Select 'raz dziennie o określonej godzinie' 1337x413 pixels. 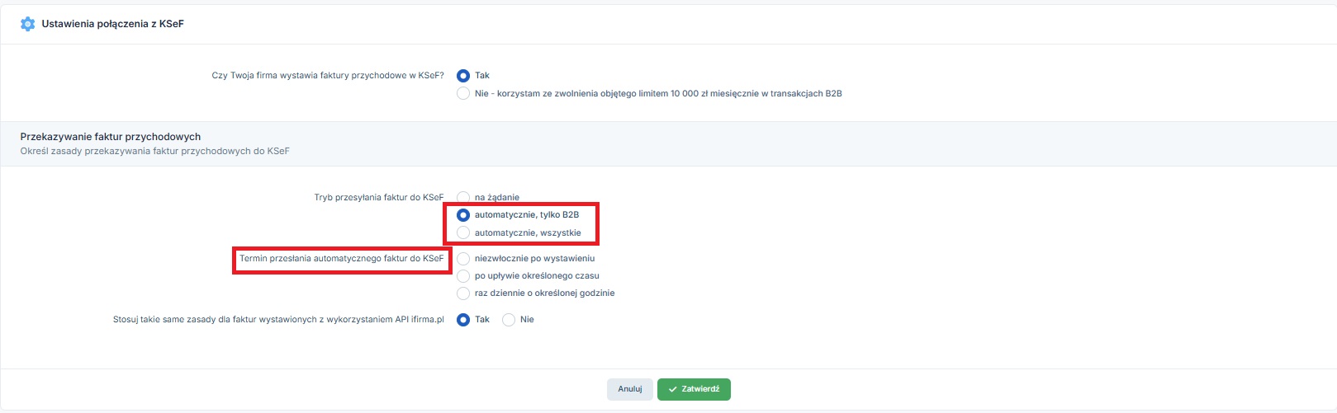[x=463, y=293]
